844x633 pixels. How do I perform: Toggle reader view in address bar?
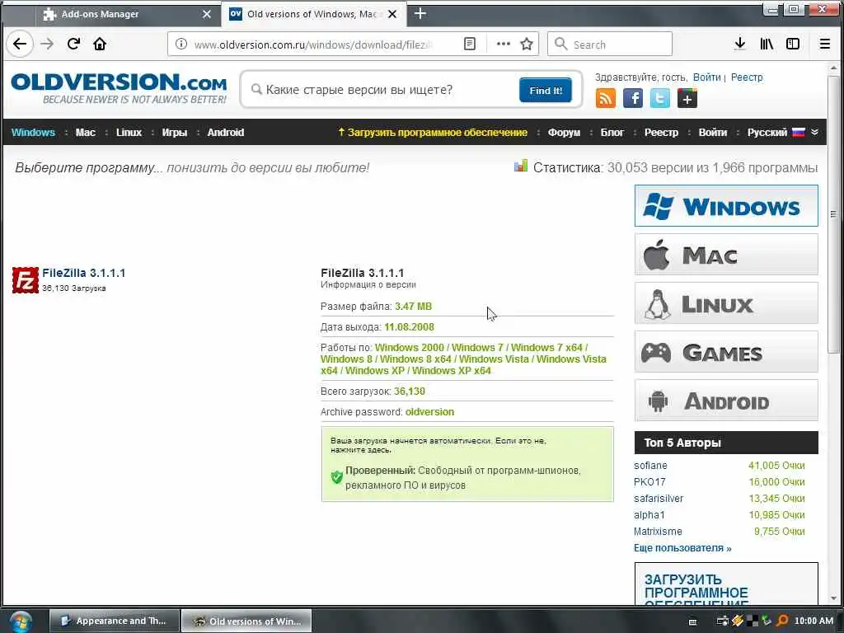coord(469,45)
